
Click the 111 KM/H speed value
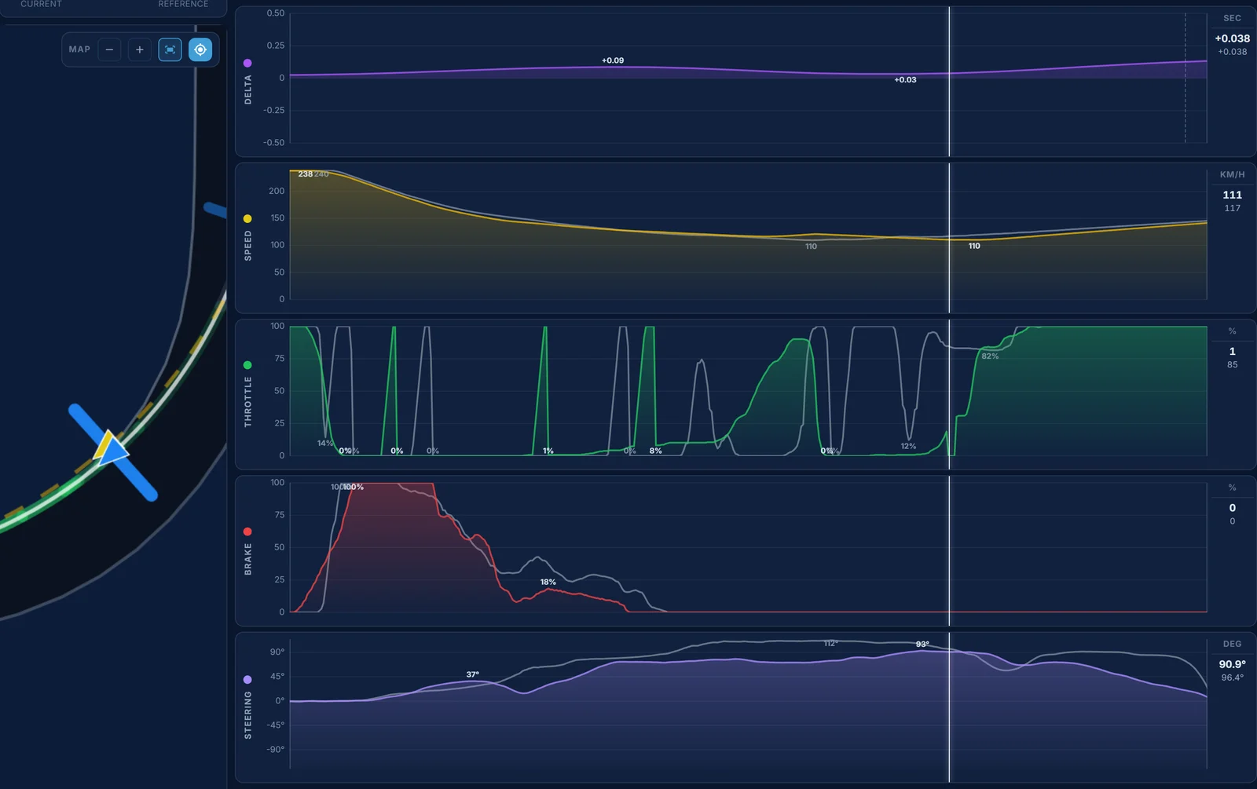click(1232, 195)
